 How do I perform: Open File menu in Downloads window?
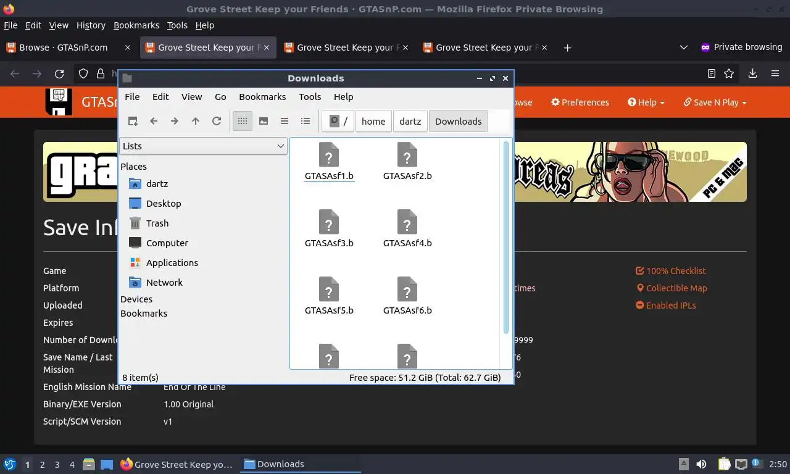(x=132, y=97)
